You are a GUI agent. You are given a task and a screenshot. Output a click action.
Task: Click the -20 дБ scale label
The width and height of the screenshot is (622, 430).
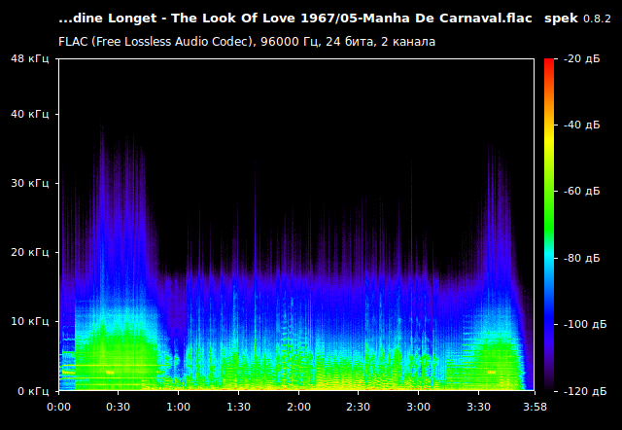pos(581,59)
